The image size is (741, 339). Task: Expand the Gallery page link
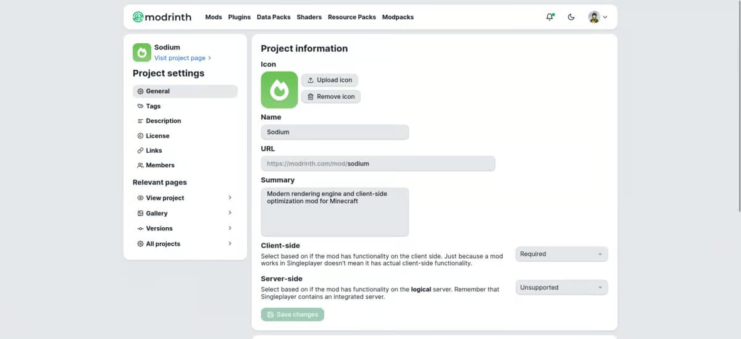pos(185,213)
